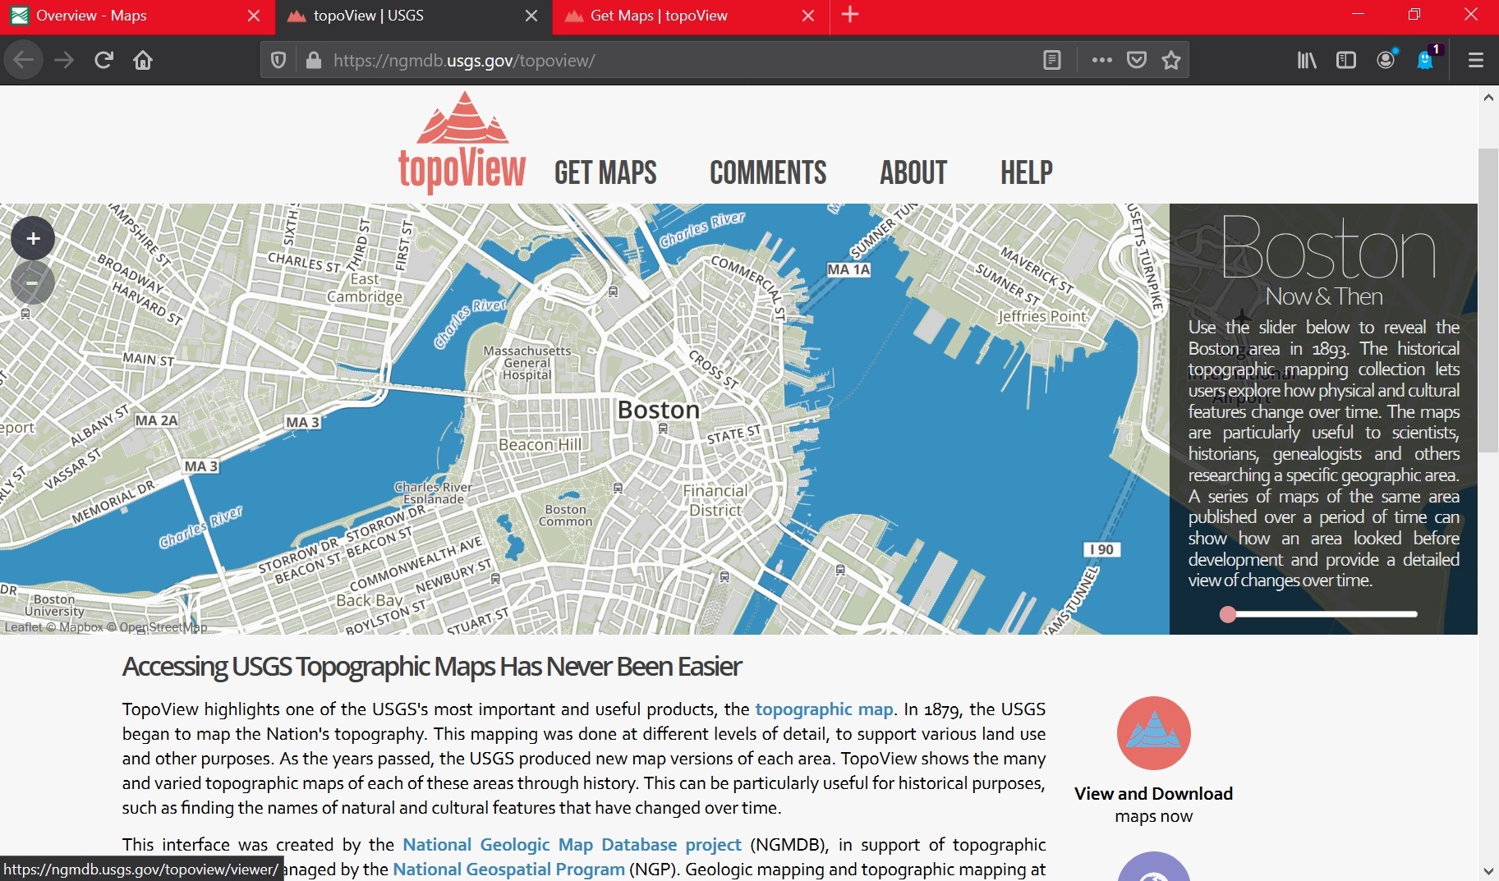Zoom in on the Boston map
The image size is (1499, 881).
33,239
